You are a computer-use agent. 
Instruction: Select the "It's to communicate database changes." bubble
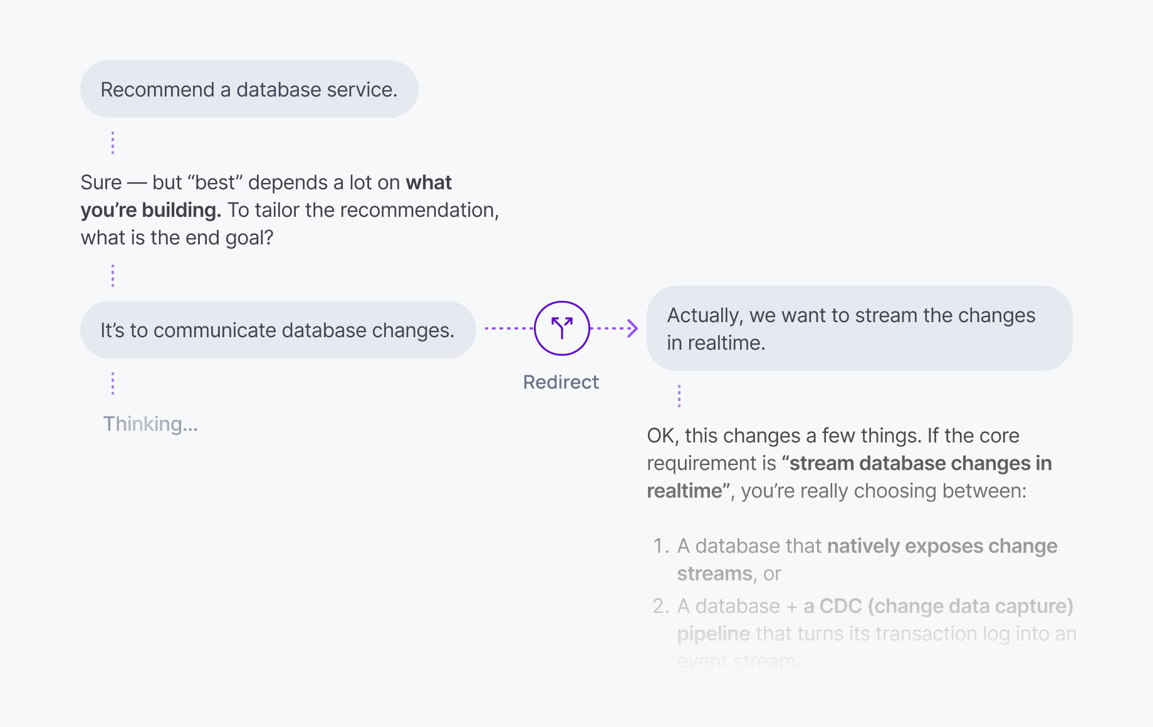(x=277, y=330)
